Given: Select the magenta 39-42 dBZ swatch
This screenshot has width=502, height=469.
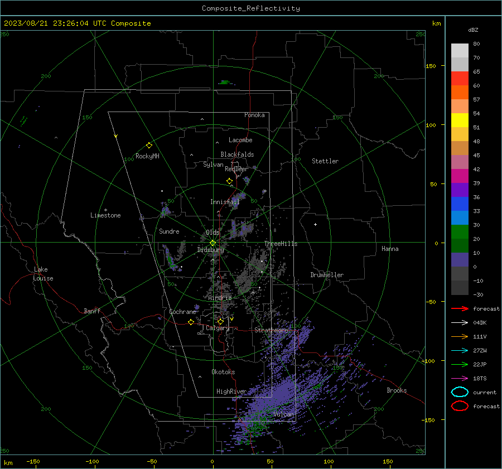Looking at the screenshot, I should (460, 176).
